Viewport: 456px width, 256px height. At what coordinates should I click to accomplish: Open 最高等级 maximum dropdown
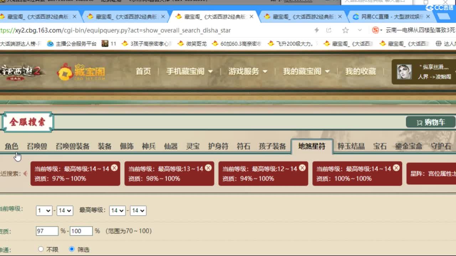click(x=138, y=210)
